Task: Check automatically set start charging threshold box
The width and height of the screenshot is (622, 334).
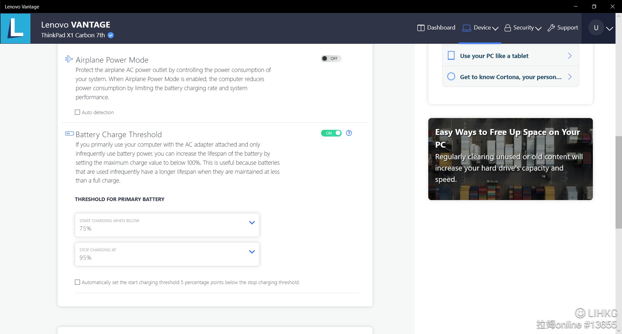Action: 77,282
